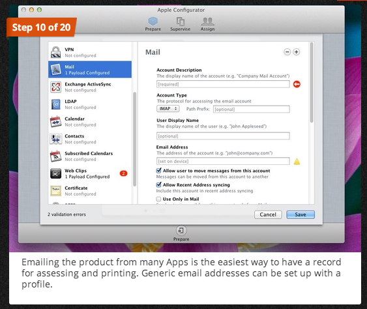Click the User Display Name field
The image size is (367, 309).
223,136
